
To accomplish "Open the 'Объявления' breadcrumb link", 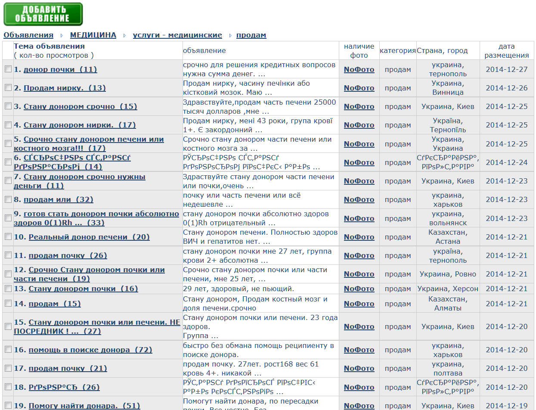I will click(x=28, y=35).
